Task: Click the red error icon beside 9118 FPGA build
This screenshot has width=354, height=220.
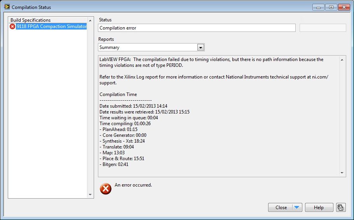Action: (12, 26)
